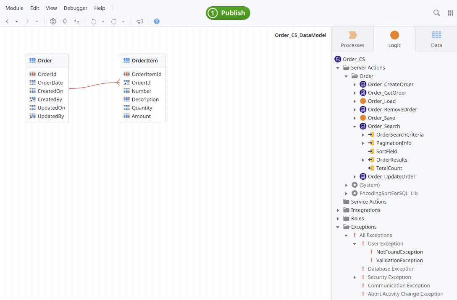Viewport: 457px width, 300px height.
Task: Switch to the Data tab
Action: (436, 39)
